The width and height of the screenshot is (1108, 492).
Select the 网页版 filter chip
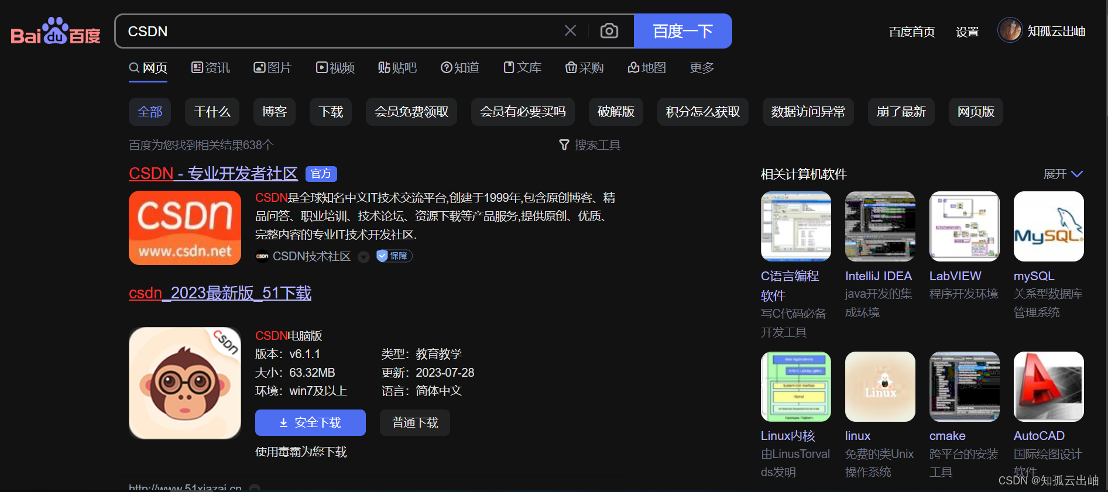(976, 112)
